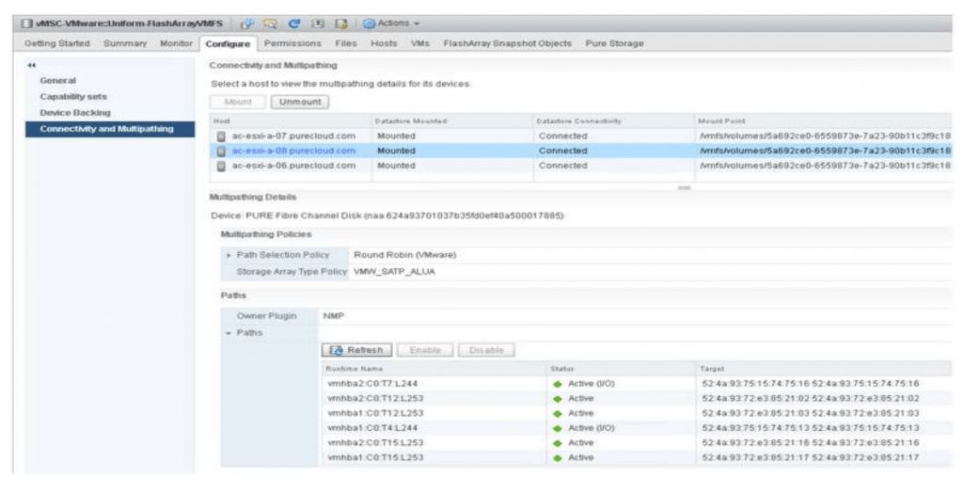Click the blue refresh arrow toolbar icon
The image size is (963, 494).
click(294, 24)
